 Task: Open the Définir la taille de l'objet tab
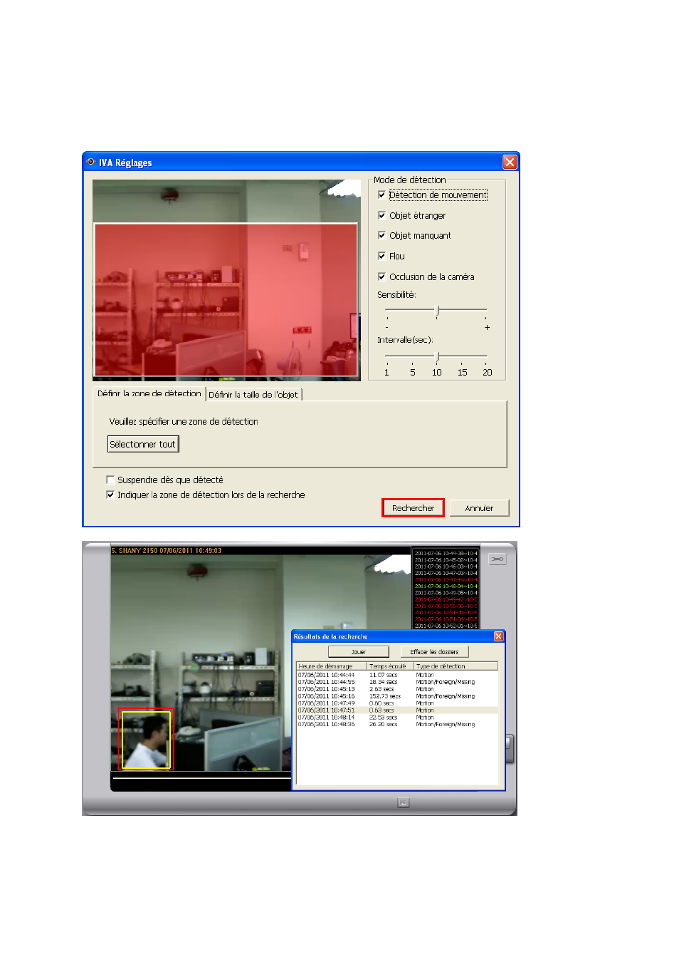253,394
